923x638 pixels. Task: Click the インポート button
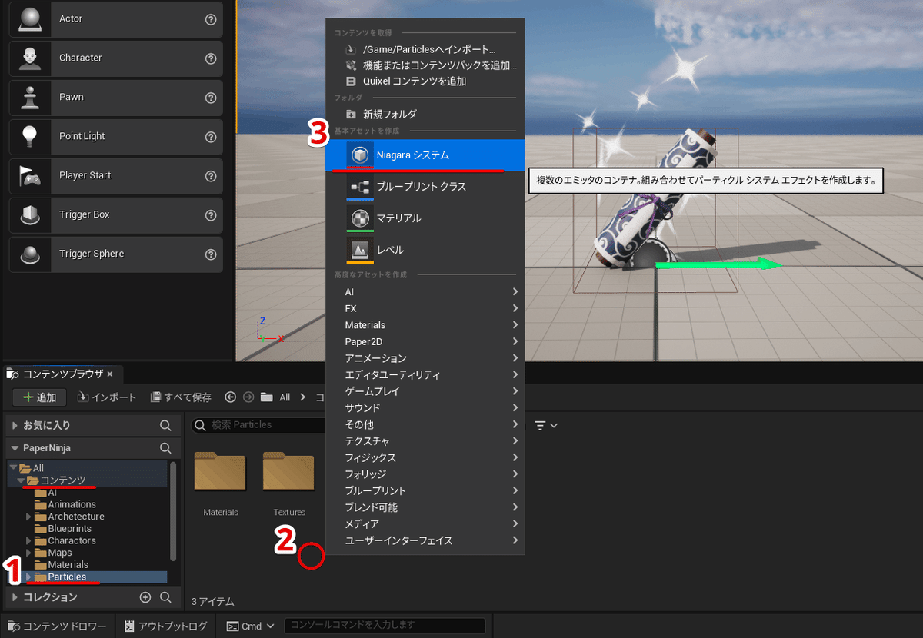tap(107, 397)
